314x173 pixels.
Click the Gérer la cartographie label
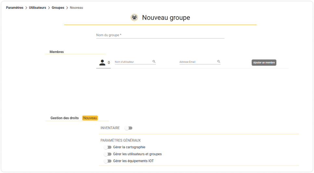[129, 147]
